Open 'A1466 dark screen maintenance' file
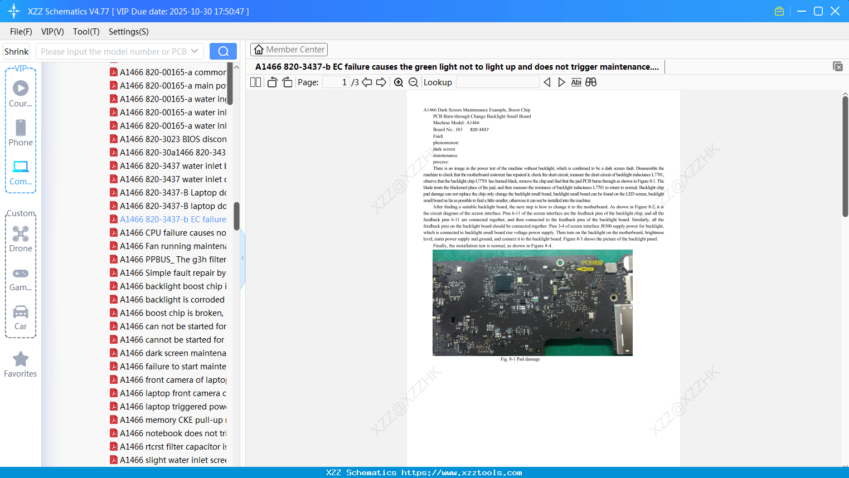The image size is (849, 478). tap(173, 353)
